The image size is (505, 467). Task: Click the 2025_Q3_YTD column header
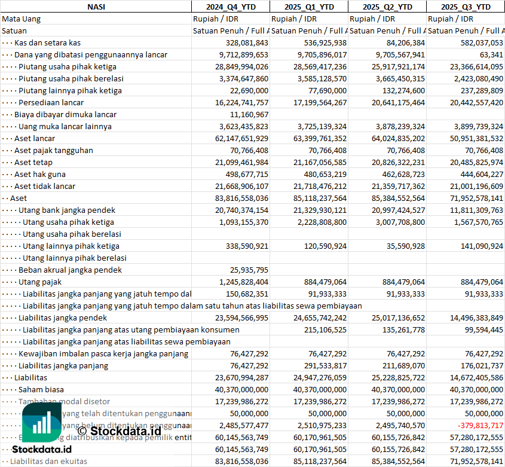466,7
